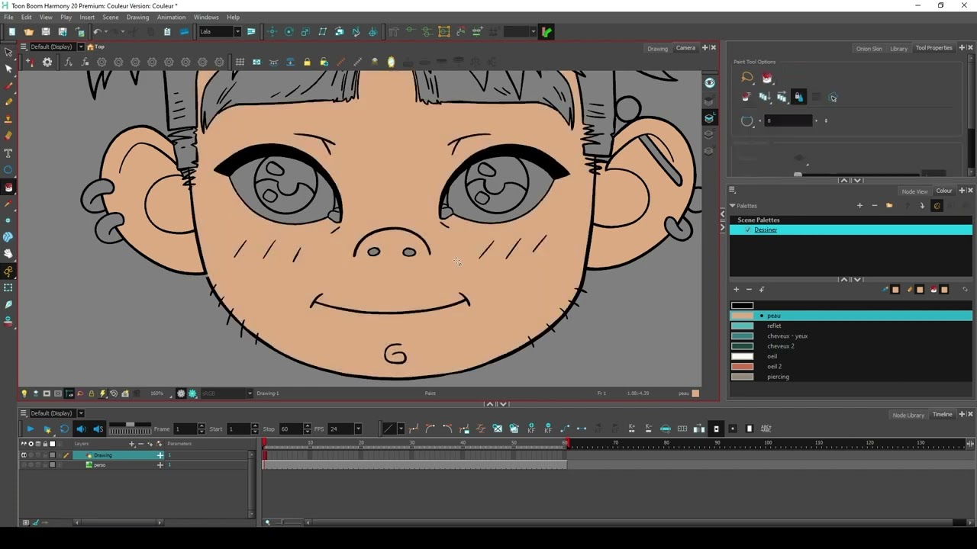Save the scene using the floppy disk icon
This screenshot has height=549, width=977.
46,32
